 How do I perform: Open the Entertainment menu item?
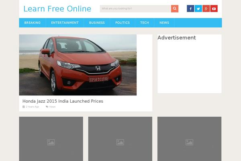[x=65, y=23]
